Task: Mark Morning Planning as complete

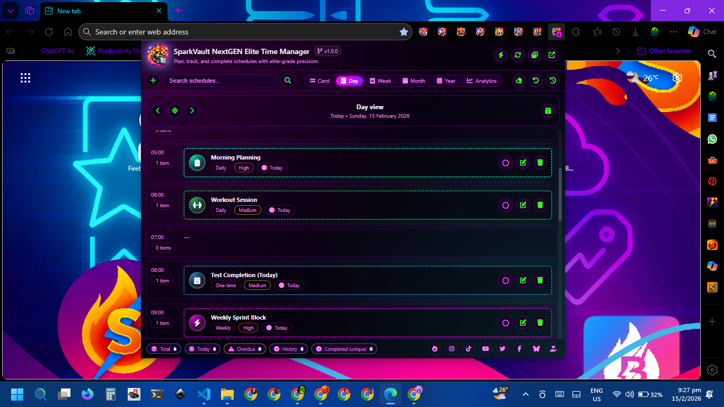Action: [x=506, y=163]
